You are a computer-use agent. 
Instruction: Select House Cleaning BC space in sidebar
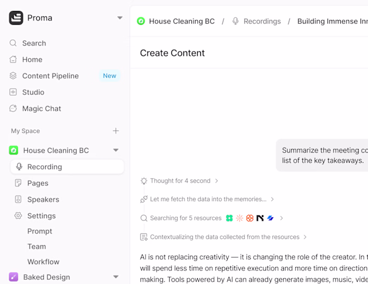tap(56, 151)
